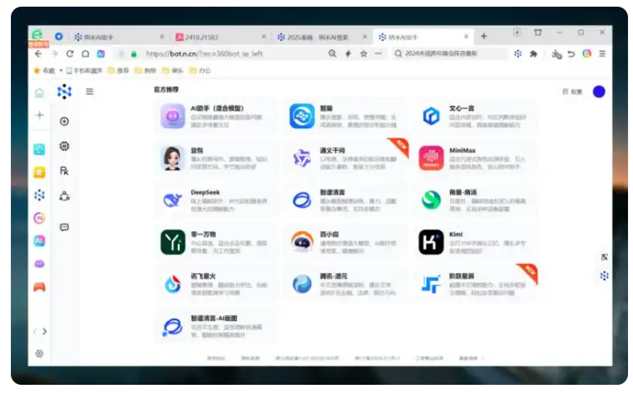633x394 pixels.
Task: Toggle the hamburger menu beside Nano logo
Action: (x=90, y=91)
